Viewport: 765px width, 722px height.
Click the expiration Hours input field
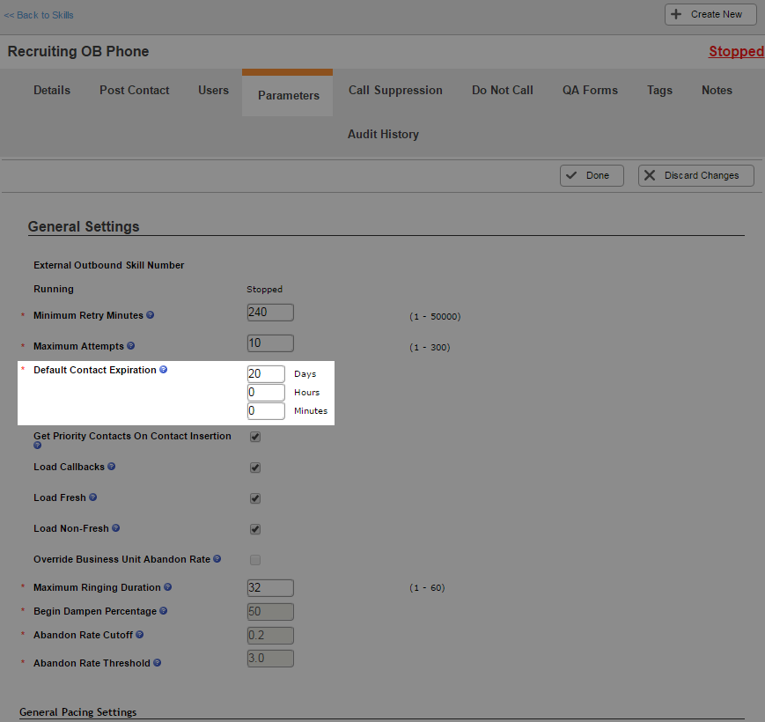click(266, 392)
